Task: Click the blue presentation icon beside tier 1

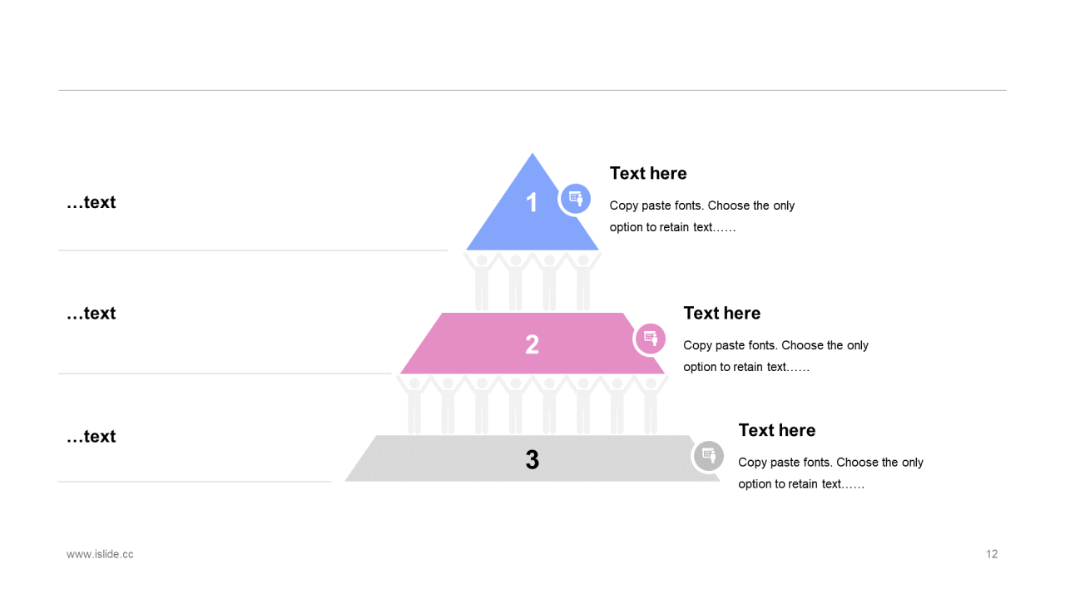Action: 574,199
